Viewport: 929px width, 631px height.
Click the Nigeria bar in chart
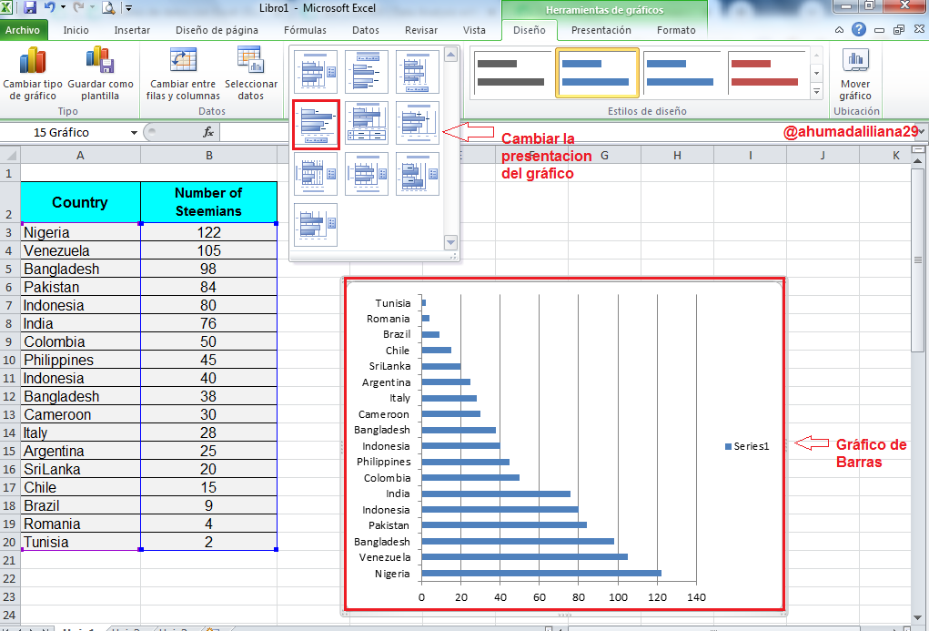pyautogui.click(x=540, y=573)
